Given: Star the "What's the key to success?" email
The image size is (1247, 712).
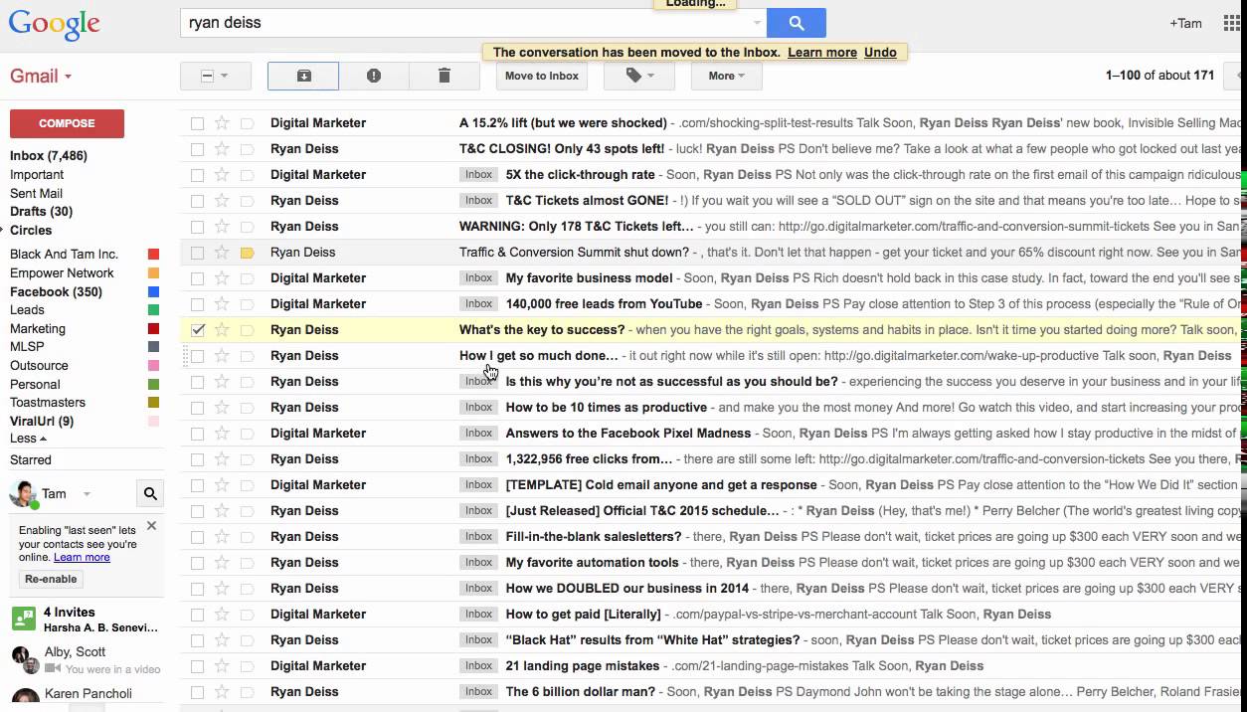Looking at the screenshot, I should pyautogui.click(x=222, y=330).
